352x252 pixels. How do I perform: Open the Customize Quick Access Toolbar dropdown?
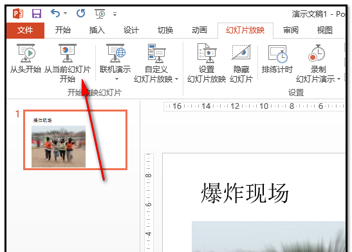click(x=115, y=14)
